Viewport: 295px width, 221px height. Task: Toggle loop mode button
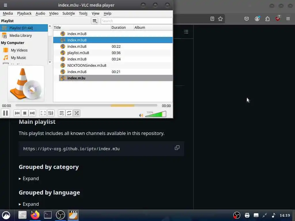coord(69,113)
